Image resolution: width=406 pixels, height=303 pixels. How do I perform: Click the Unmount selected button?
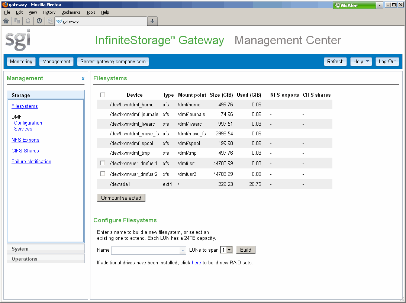121,198
